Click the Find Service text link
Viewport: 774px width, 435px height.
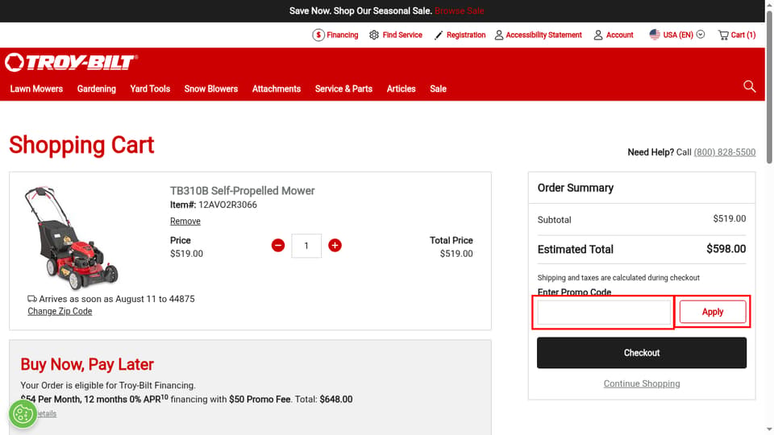[x=402, y=35]
